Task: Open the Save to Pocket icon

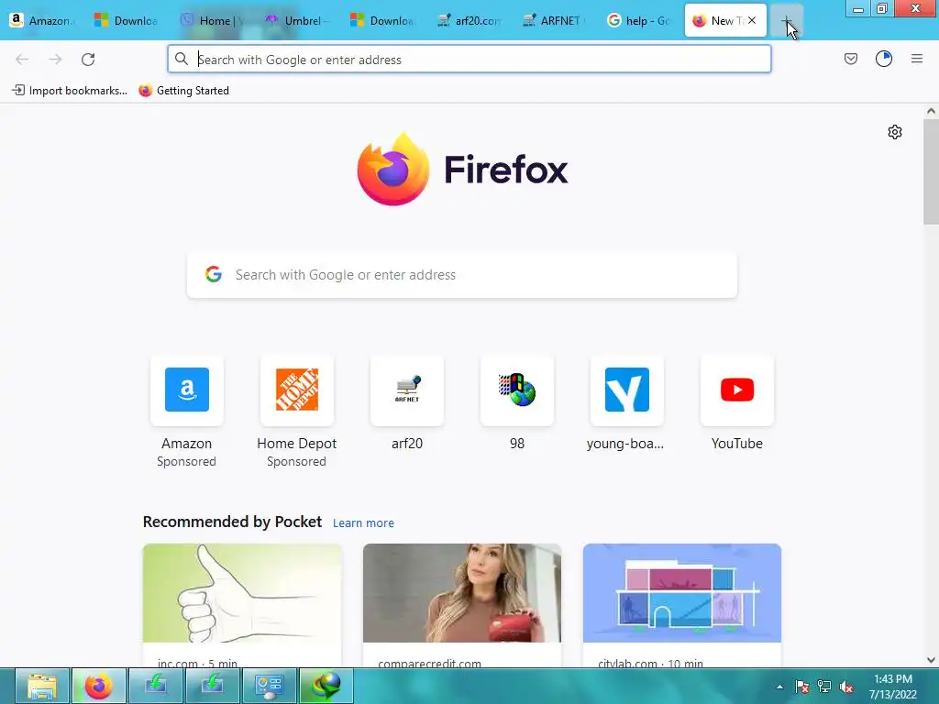Action: tap(851, 59)
